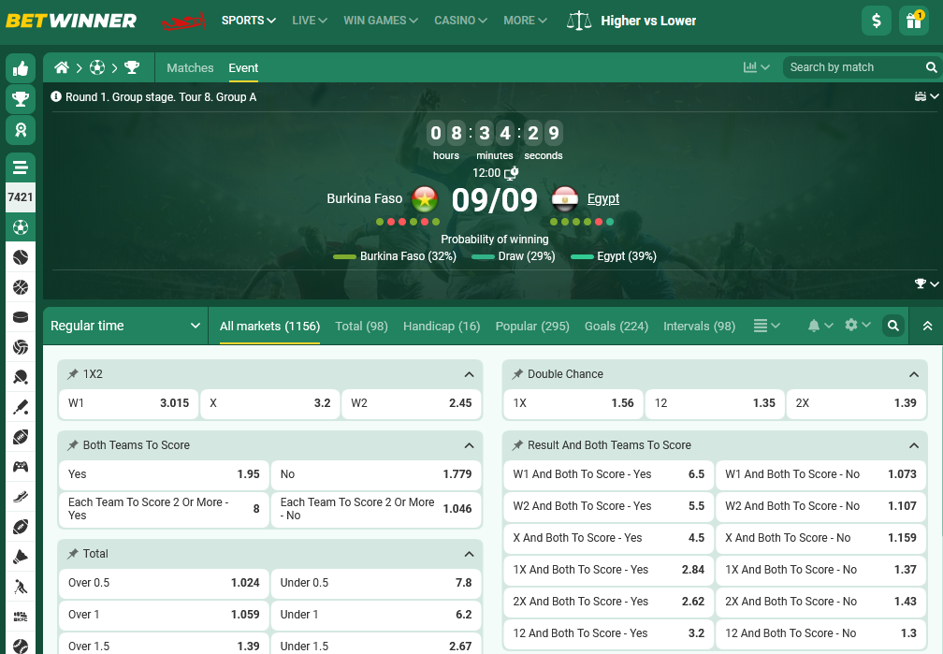Click the football sport icon in sidebar

(21, 226)
